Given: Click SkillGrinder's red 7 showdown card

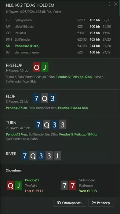Looking at the screenshot, I should (x=73, y=185).
